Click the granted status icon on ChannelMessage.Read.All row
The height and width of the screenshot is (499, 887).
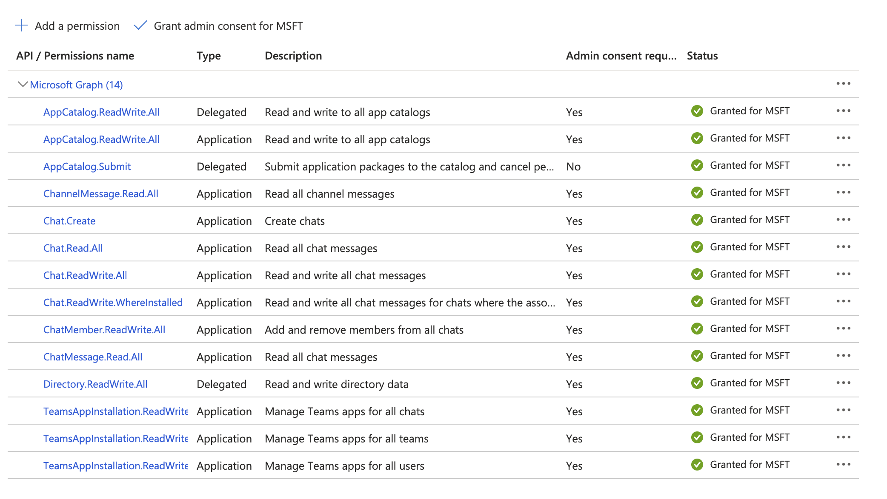[697, 193]
